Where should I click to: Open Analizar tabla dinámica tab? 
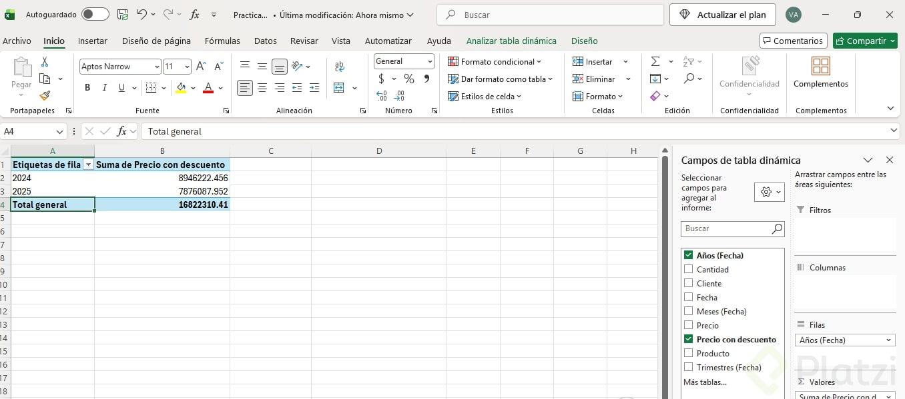tap(511, 41)
